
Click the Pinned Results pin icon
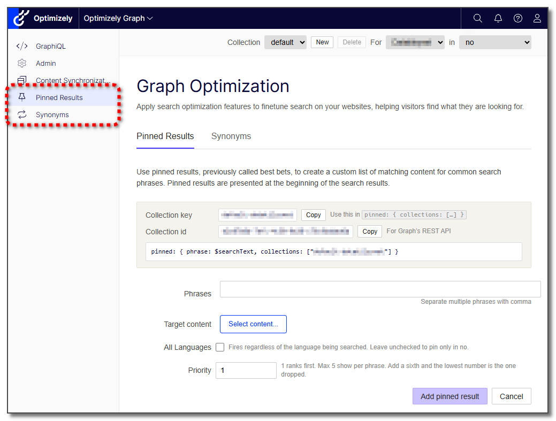click(x=22, y=97)
